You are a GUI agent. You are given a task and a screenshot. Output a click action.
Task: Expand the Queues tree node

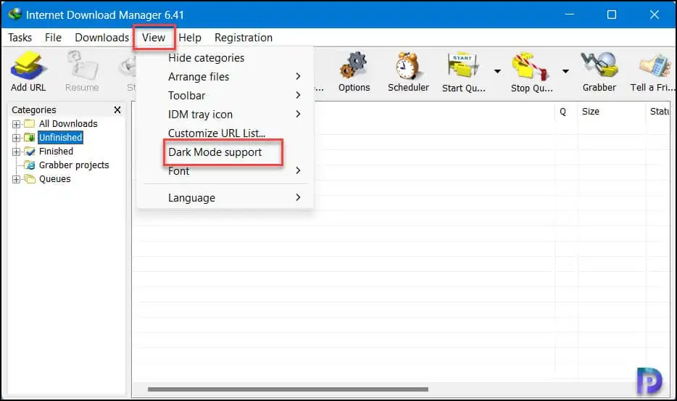pyautogui.click(x=17, y=179)
